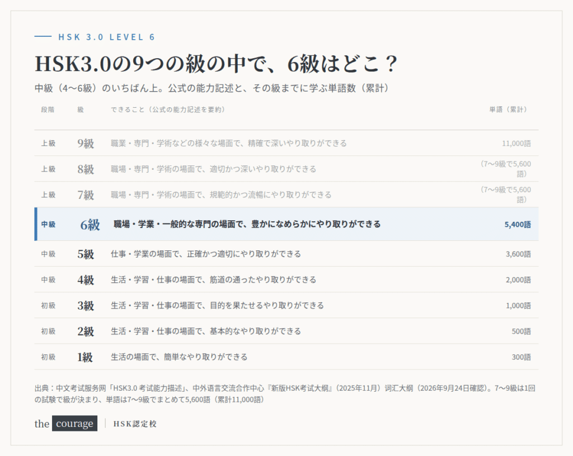Click the '初級' label in the 3級 row
Screen dimensions: 573x456
pyautogui.click(x=48, y=306)
